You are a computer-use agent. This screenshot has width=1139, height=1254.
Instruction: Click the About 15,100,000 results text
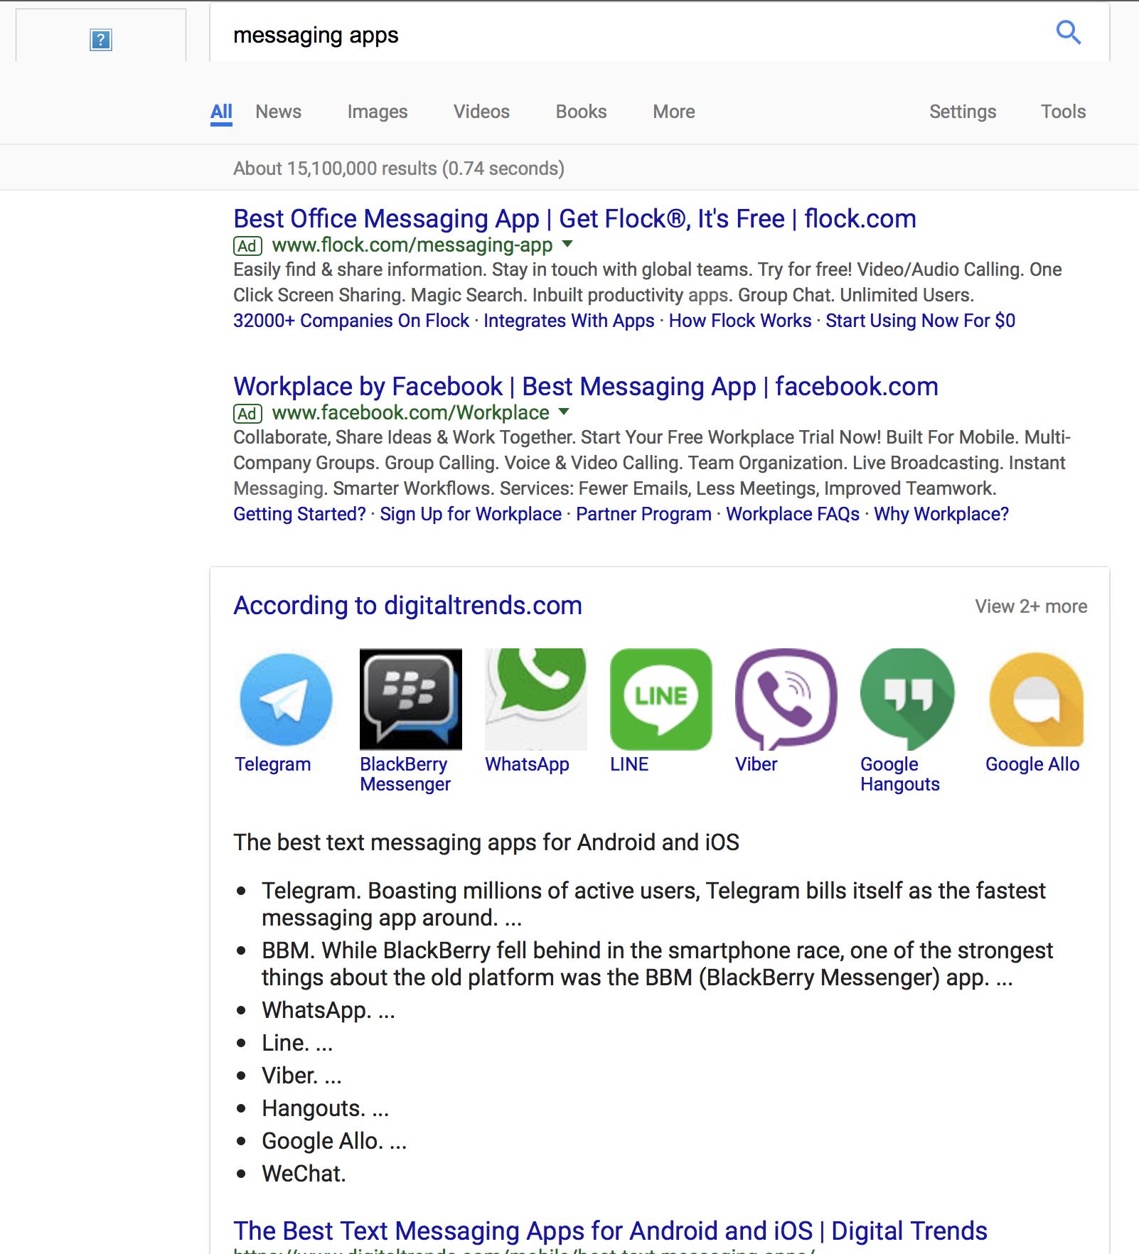point(399,168)
